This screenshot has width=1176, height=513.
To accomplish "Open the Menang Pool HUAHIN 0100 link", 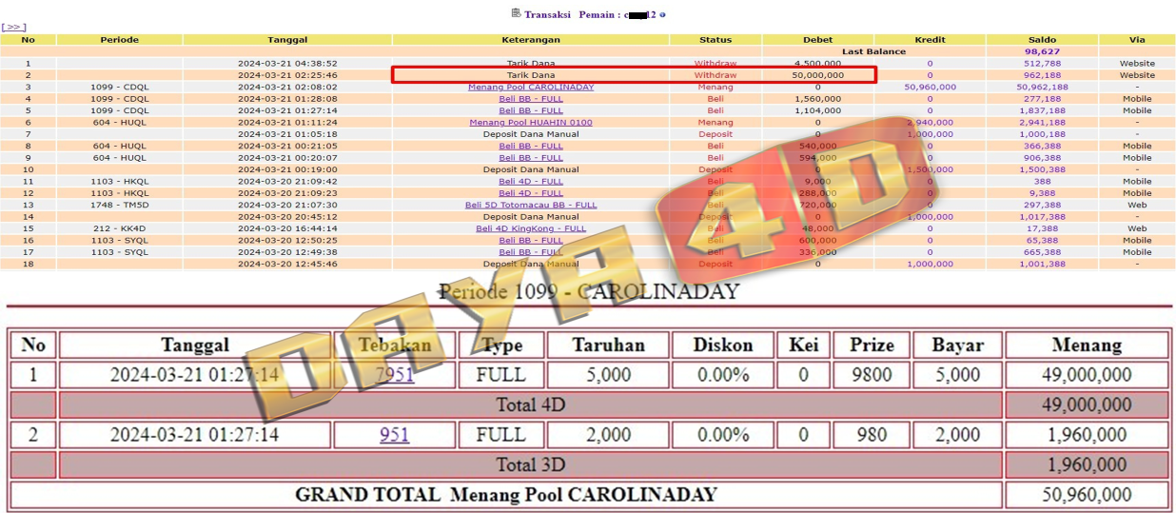I will (530, 122).
